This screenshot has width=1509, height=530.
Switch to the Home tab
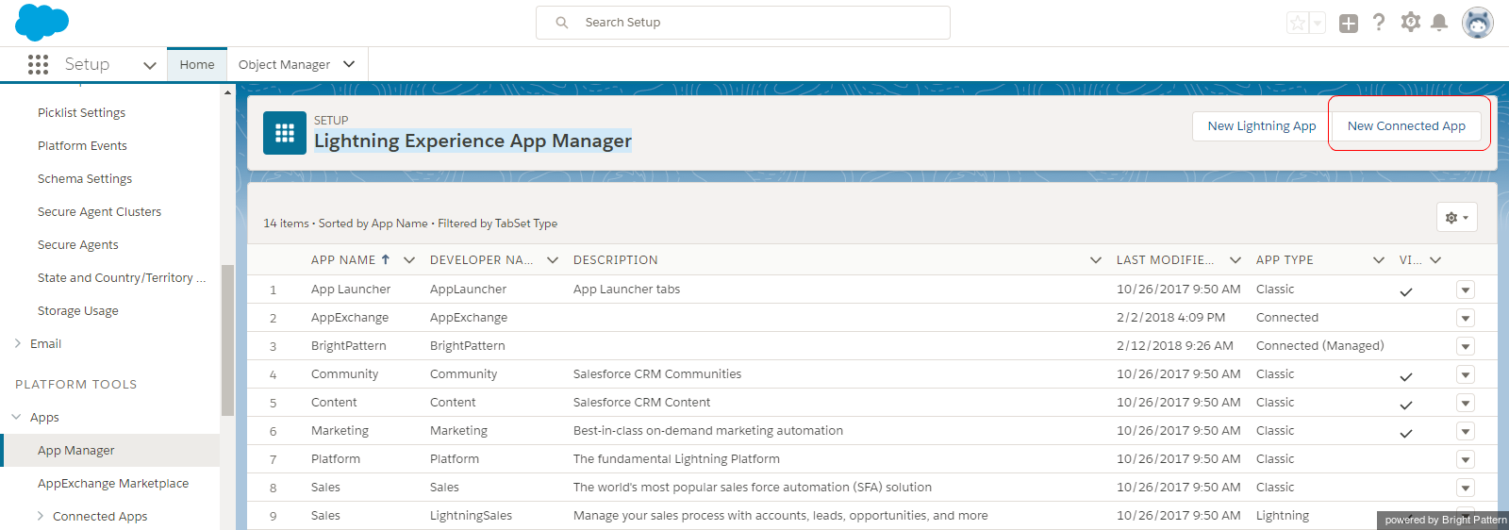click(x=197, y=64)
